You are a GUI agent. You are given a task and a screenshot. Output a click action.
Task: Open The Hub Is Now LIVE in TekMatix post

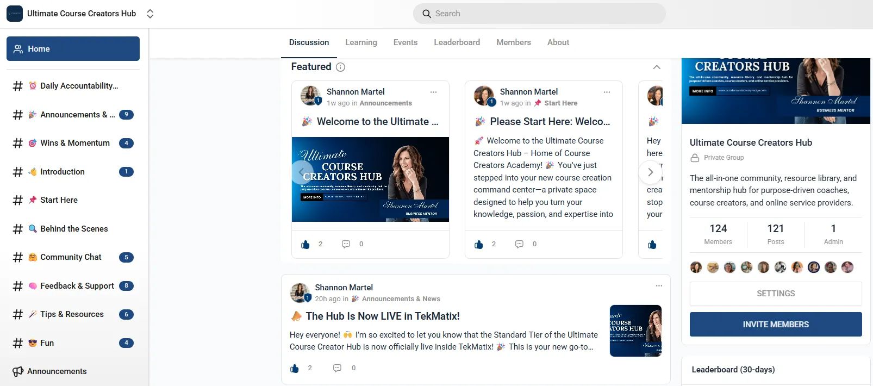click(382, 316)
